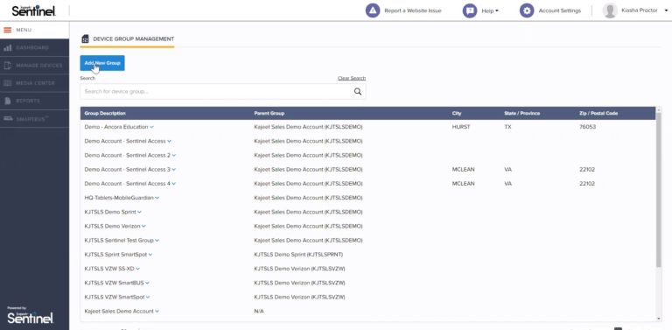Screen dimensions: 672x330
Task: Click the Zip / Postal Code column header
Action: [598, 113]
